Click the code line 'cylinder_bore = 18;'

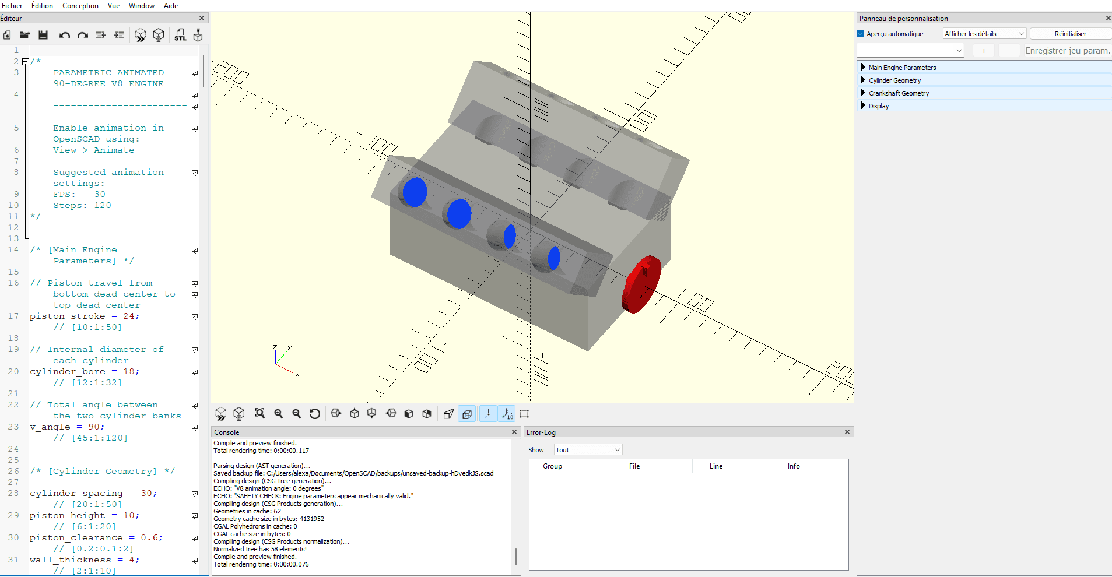(85, 372)
